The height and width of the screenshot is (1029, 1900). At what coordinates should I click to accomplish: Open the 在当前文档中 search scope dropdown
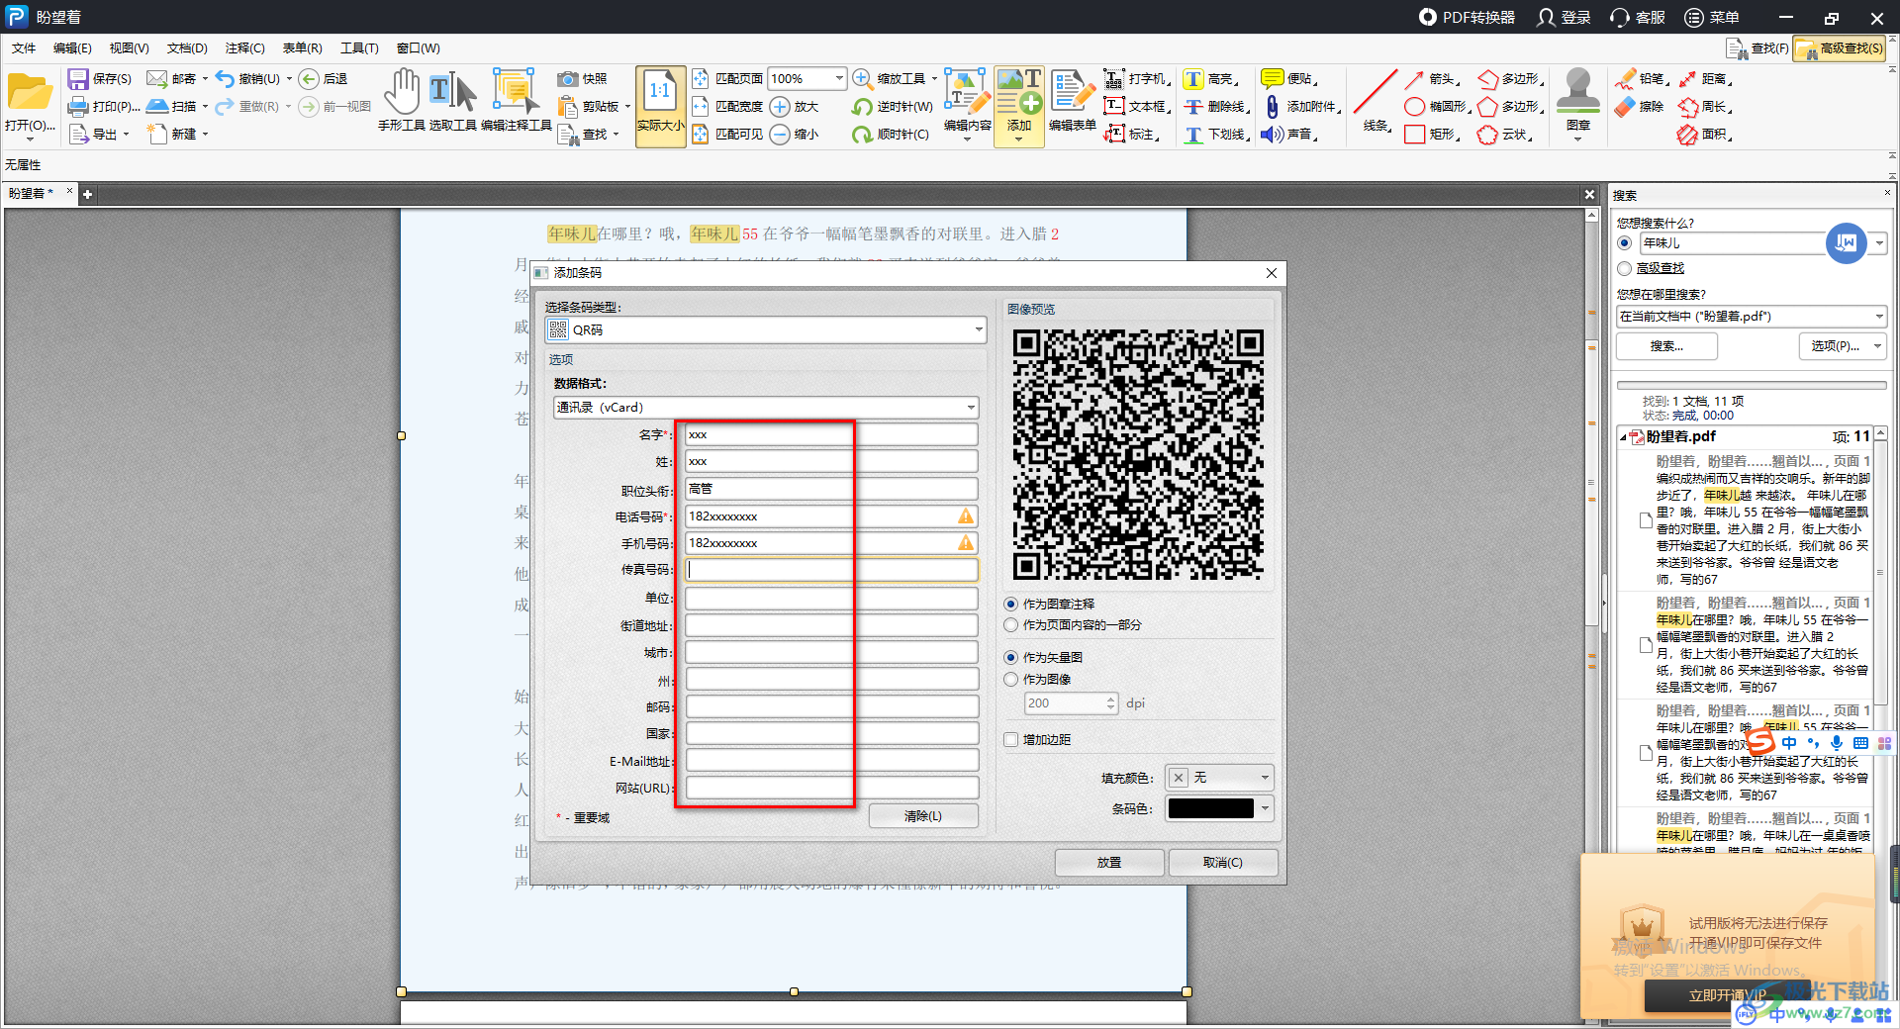click(1751, 317)
